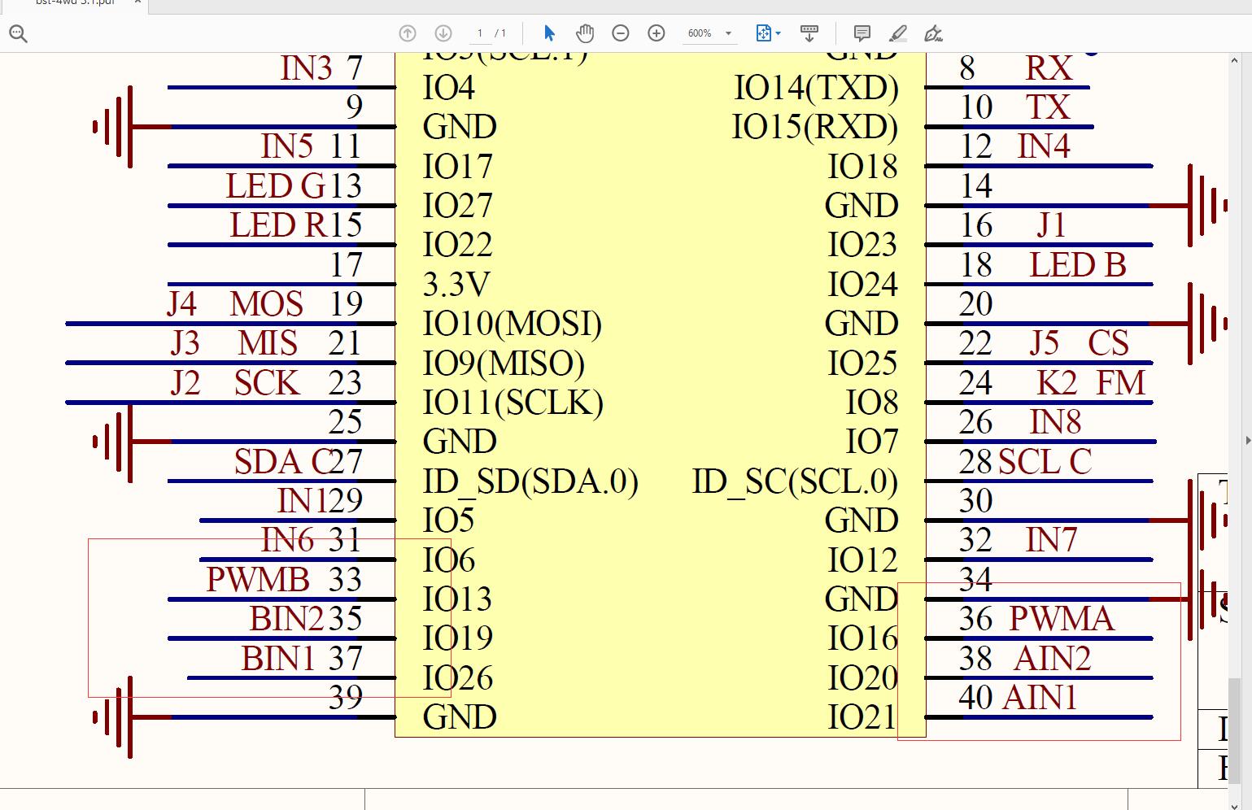Screen dimensions: 1252x810
Task: Select the IO9(MISO) pin text
Action: point(504,364)
